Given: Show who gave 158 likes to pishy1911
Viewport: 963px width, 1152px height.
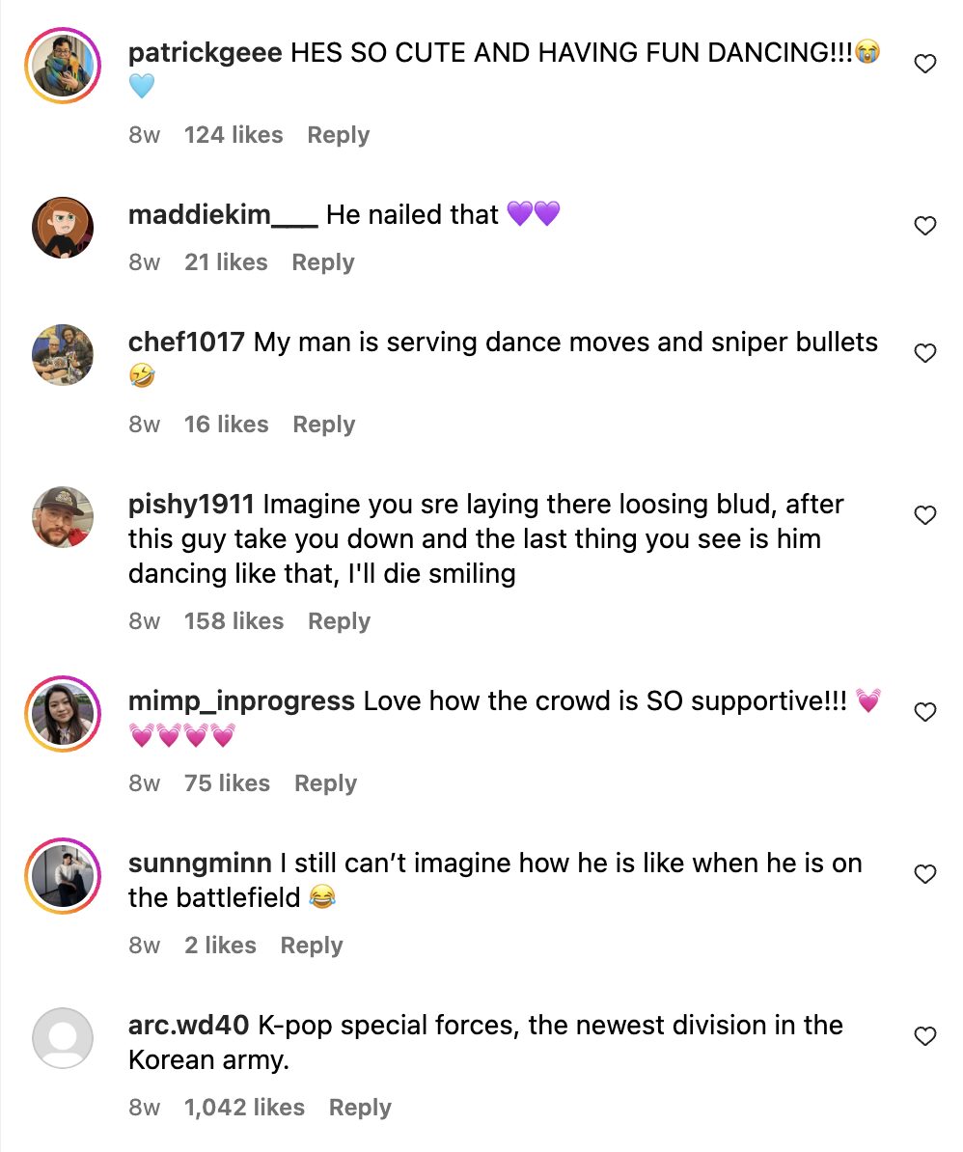Looking at the screenshot, I should [x=234, y=621].
